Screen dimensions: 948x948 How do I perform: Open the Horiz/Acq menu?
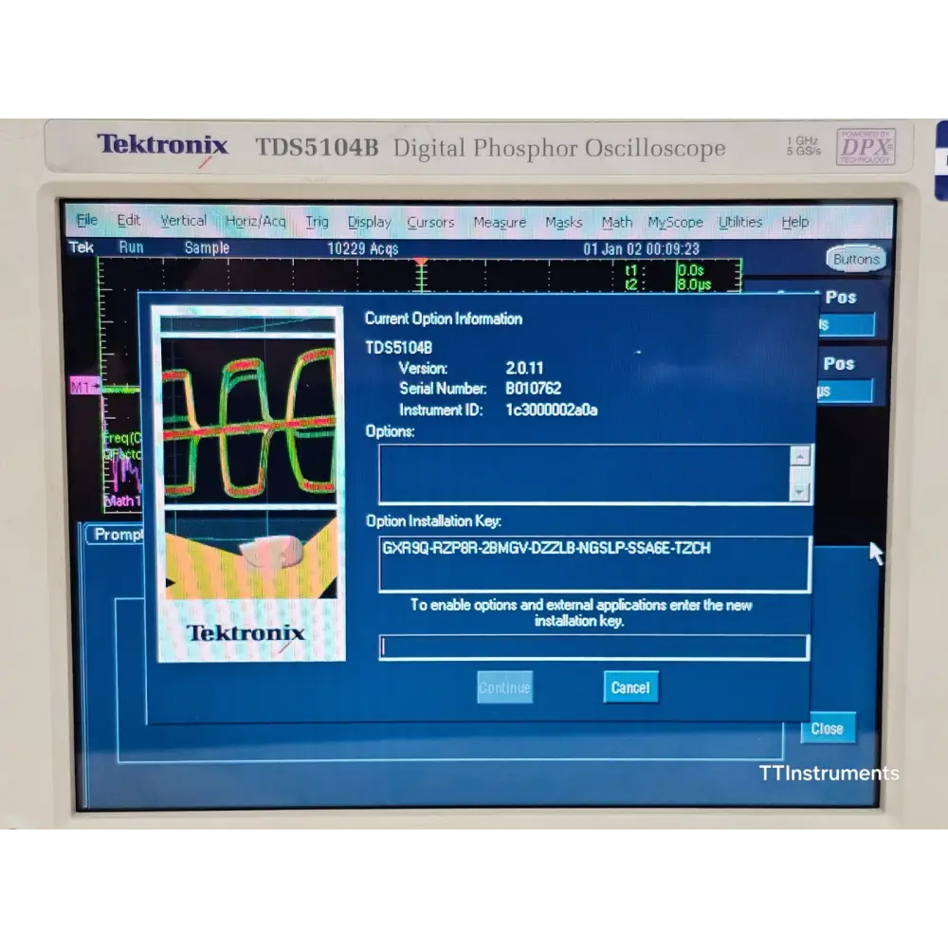point(255,221)
